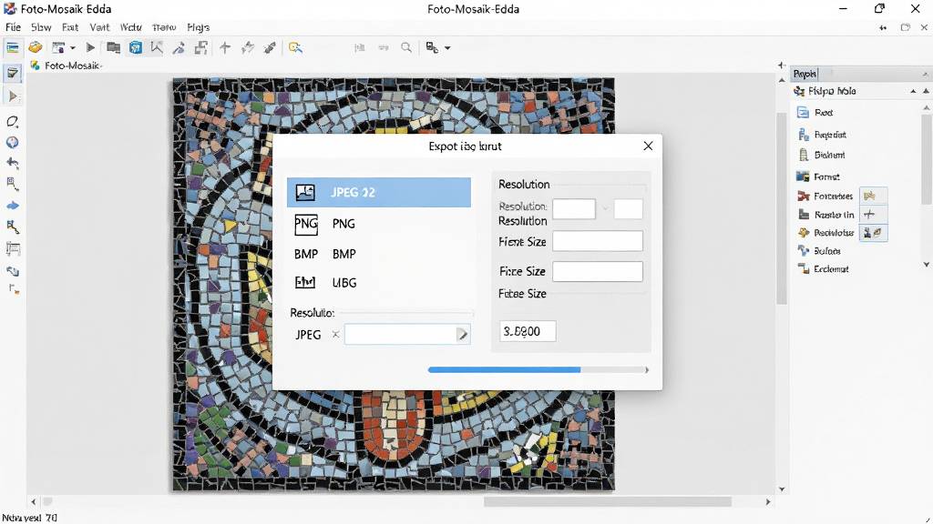Click the yellow image-search toolbar icon
The image size is (933, 524).
[295, 47]
